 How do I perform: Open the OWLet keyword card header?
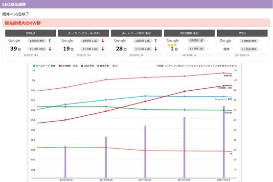tap(31, 33)
